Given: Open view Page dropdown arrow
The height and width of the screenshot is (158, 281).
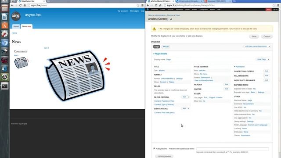Looking at the screenshot, I should click(x=268, y=59).
